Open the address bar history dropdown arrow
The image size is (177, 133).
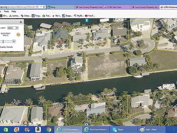click(41, 7)
